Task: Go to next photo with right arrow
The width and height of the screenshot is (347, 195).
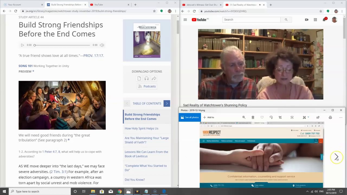Action: (x=336, y=157)
